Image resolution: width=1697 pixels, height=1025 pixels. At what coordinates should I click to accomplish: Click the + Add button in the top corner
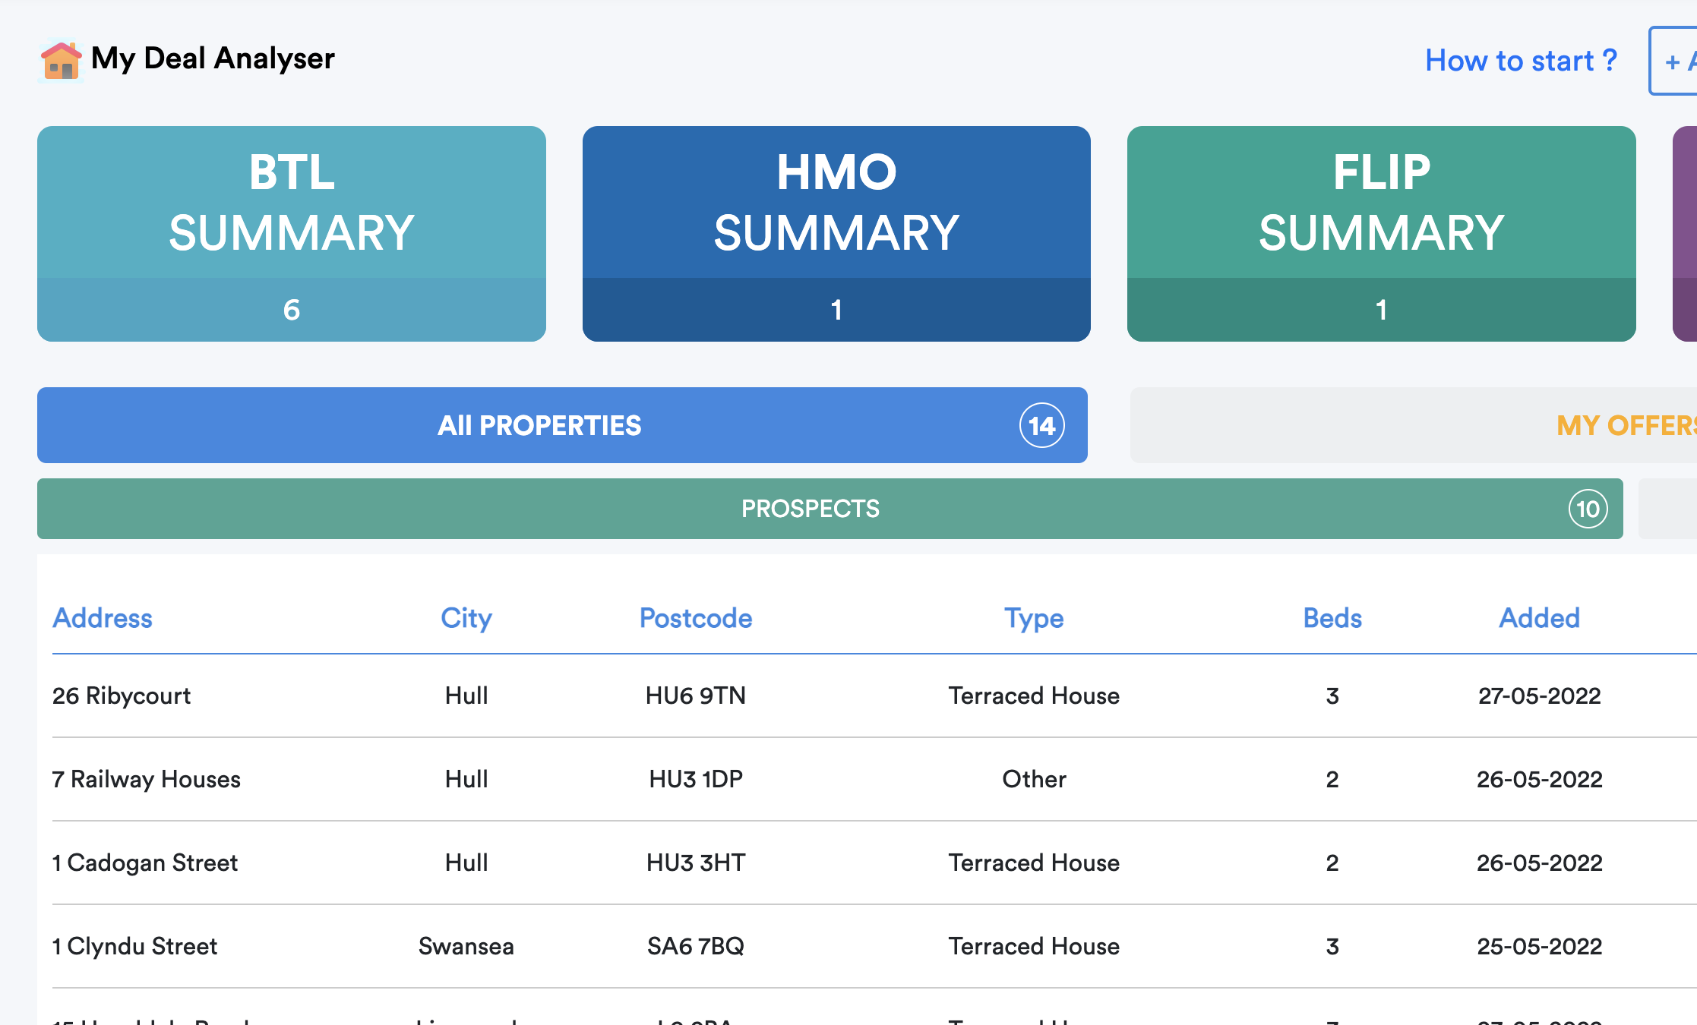tap(1680, 61)
